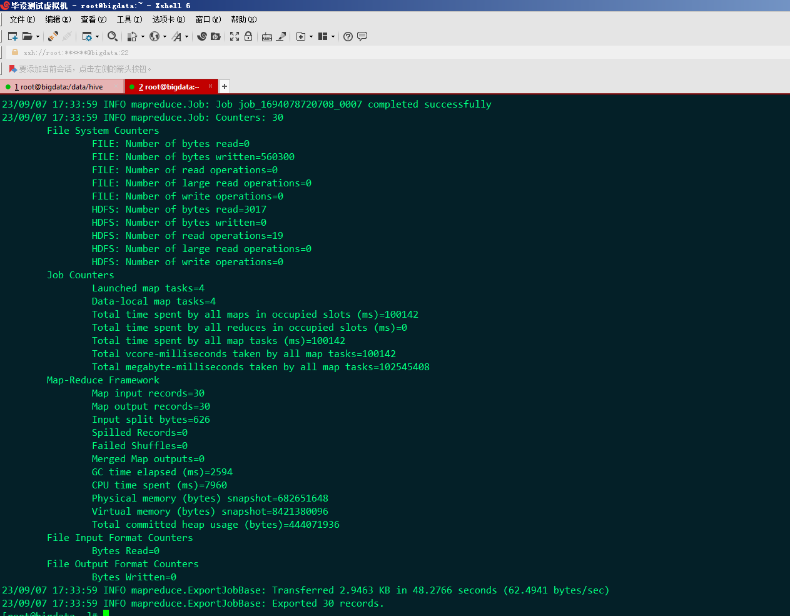Image resolution: width=790 pixels, height=616 pixels.
Task: Click the lock screen padlock icon
Action: tap(248, 36)
